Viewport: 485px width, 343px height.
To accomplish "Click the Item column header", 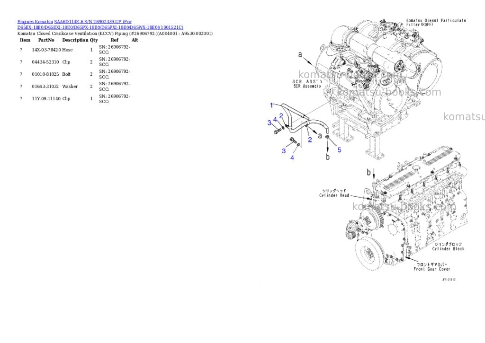I will (25, 40).
